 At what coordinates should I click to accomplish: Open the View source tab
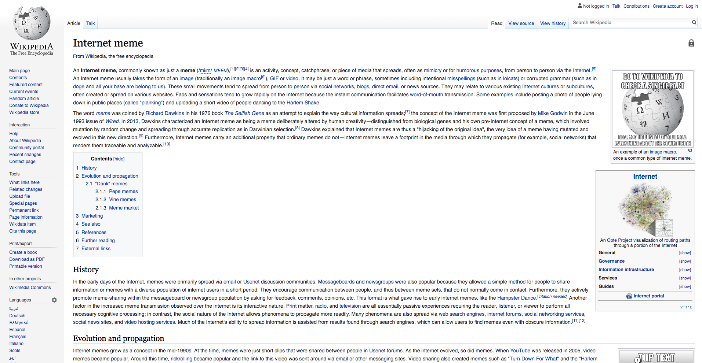click(x=521, y=23)
